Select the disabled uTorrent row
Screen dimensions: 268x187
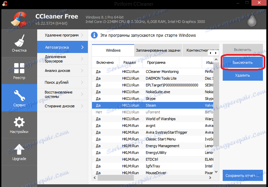click(153, 112)
